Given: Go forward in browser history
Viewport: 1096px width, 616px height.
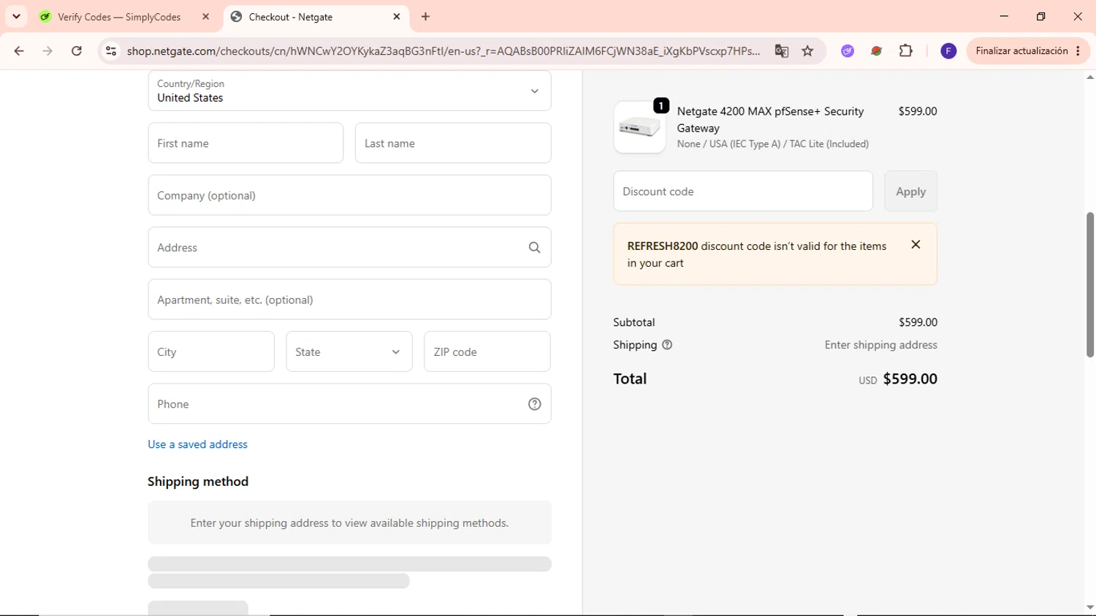Looking at the screenshot, I should (47, 51).
